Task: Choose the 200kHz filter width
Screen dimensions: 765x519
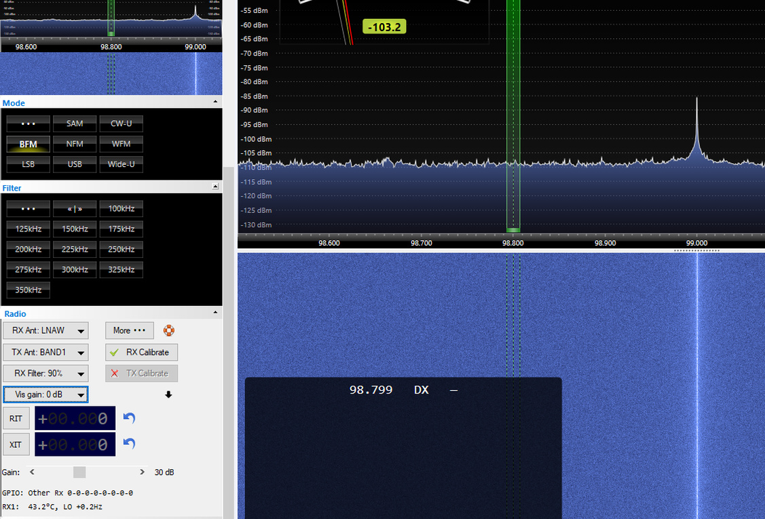Action: pos(29,249)
